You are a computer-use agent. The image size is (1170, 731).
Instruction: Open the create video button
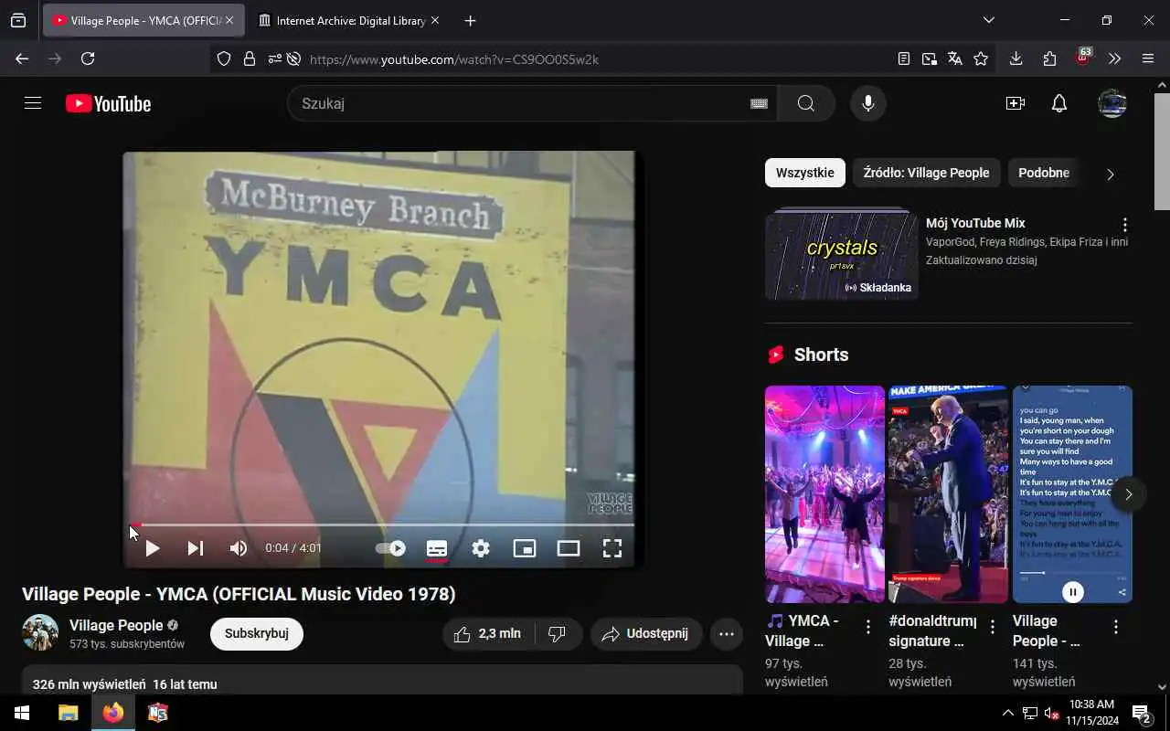pos(1016,103)
